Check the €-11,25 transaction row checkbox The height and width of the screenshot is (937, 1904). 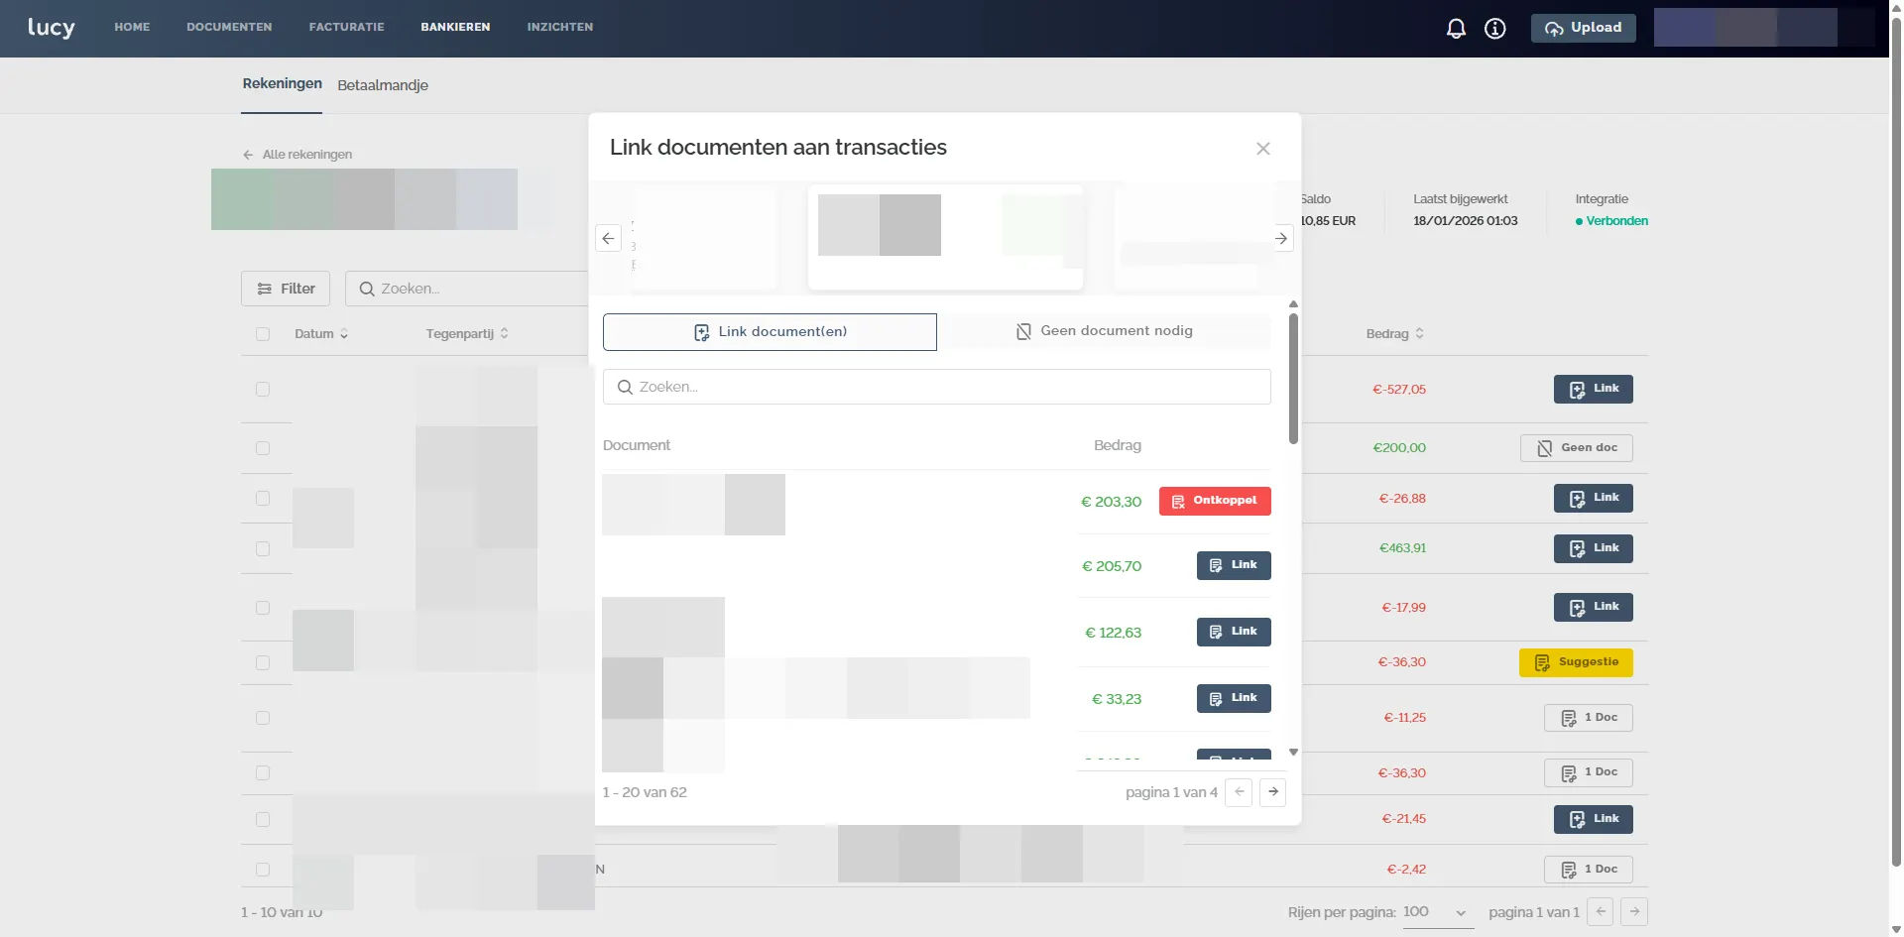(x=263, y=718)
